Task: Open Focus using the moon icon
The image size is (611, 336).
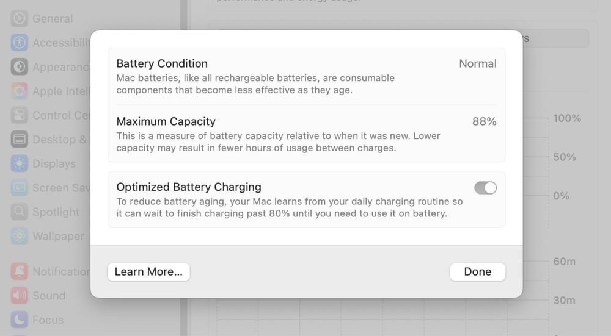Action: click(20, 320)
